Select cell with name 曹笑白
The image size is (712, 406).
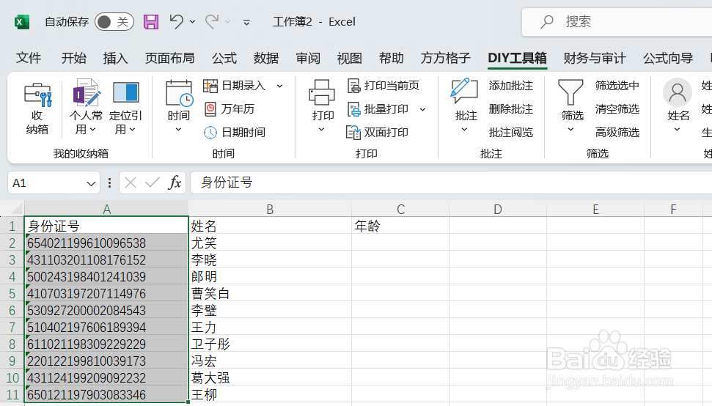pos(270,293)
